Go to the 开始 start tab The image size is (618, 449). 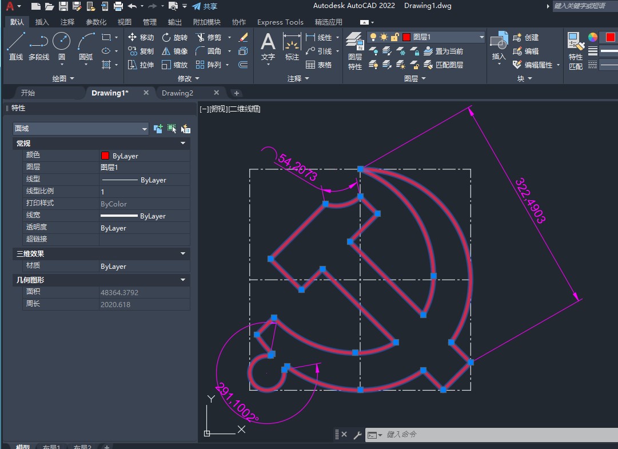pos(27,93)
